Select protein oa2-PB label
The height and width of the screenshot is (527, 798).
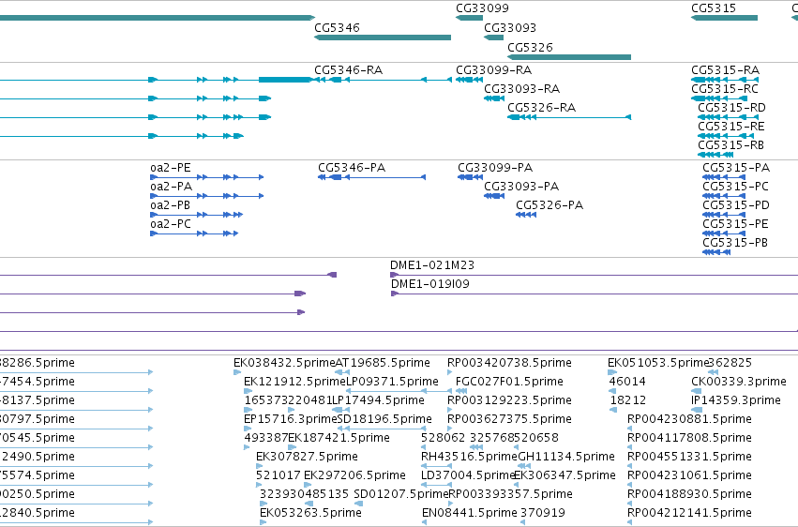pyautogui.click(x=170, y=205)
